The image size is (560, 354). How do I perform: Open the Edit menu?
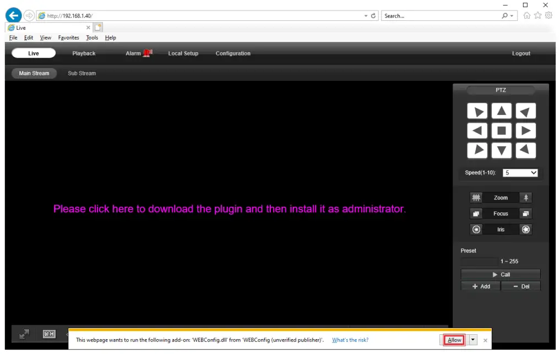coord(29,37)
